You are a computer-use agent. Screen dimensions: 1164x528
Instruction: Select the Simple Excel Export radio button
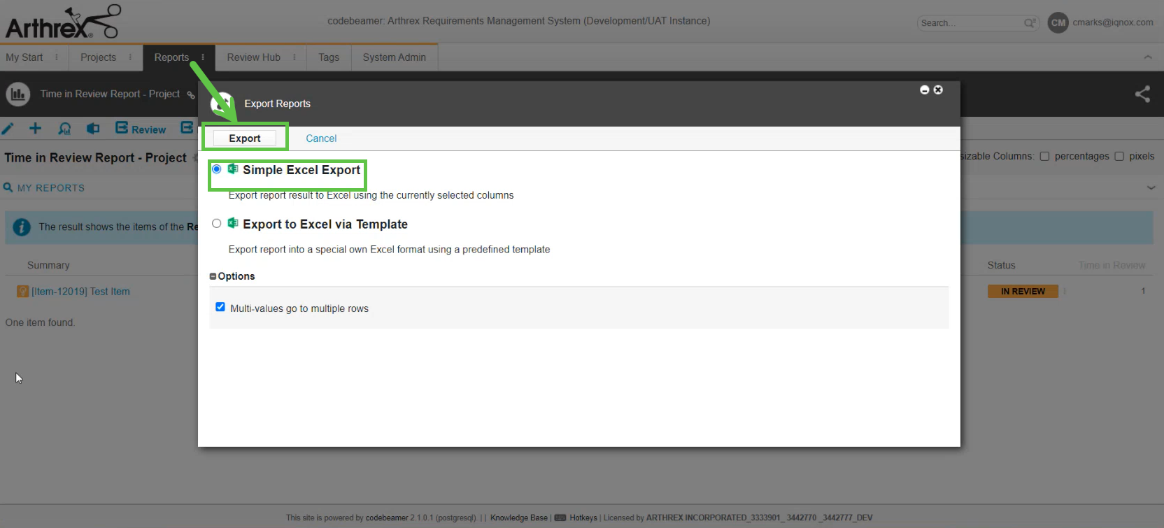tap(217, 169)
